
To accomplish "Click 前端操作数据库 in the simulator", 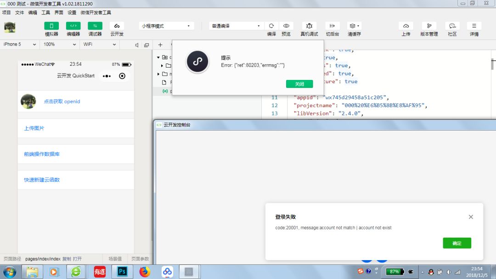I will tap(42, 154).
